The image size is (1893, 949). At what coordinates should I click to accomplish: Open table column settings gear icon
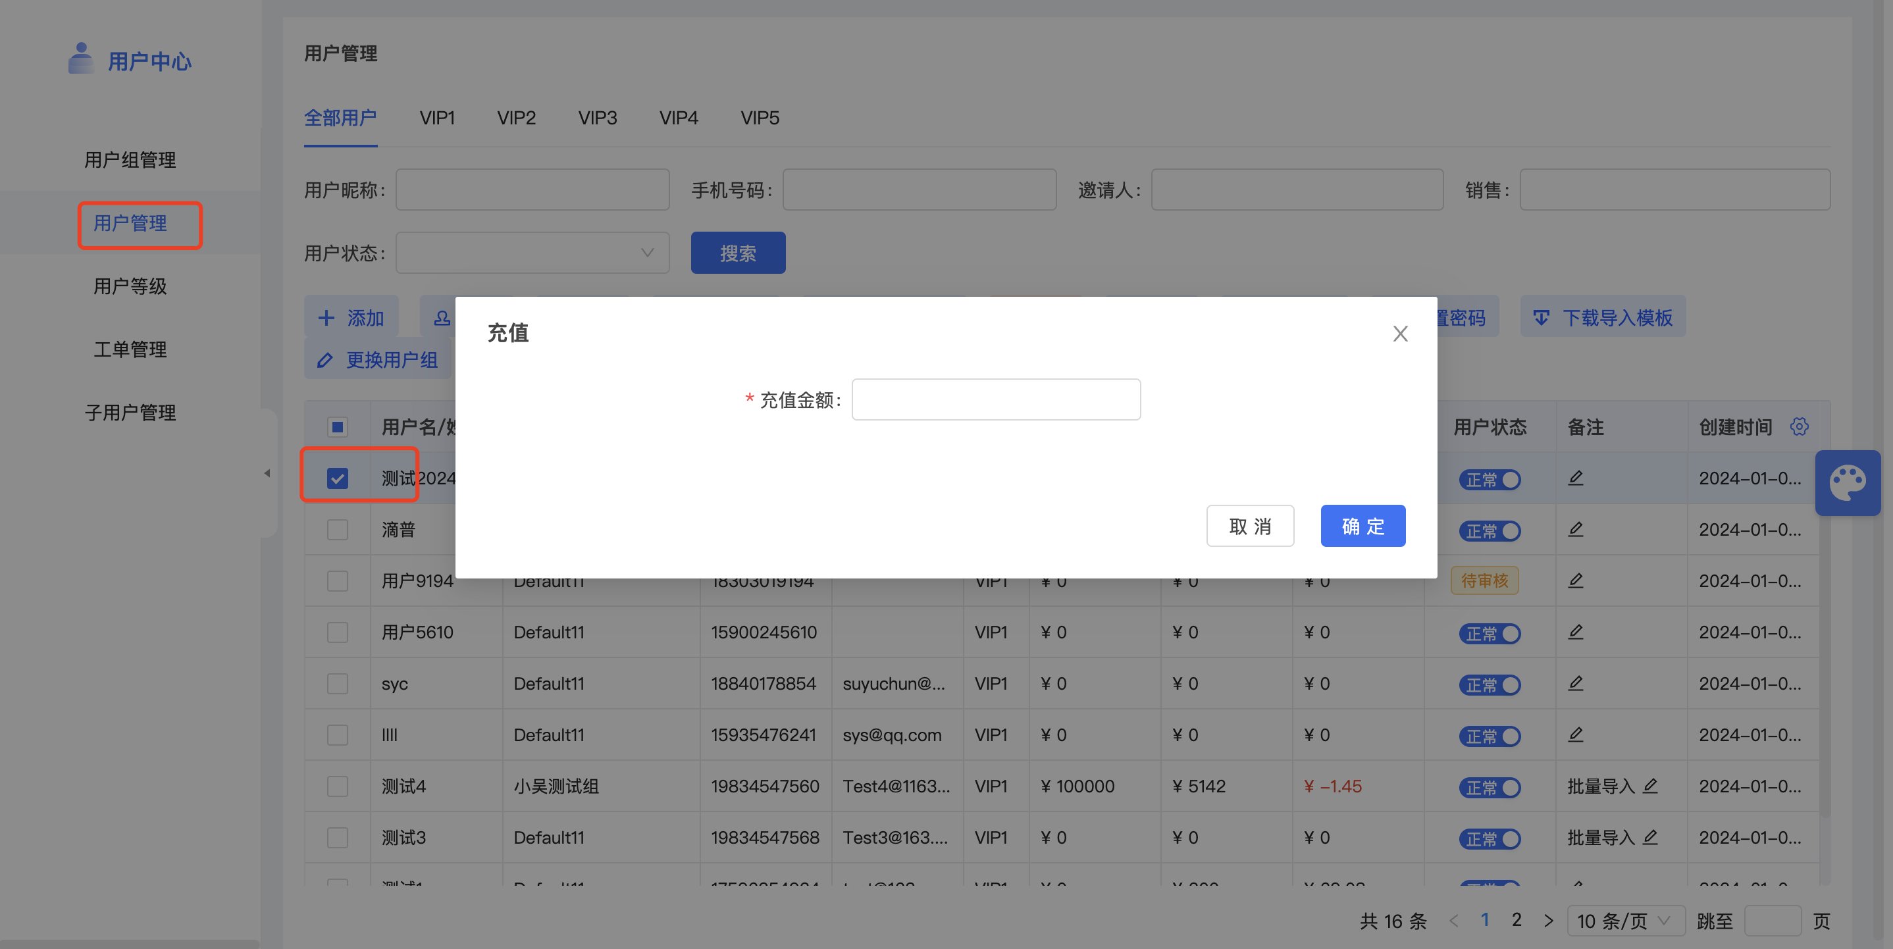pos(1799,426)
